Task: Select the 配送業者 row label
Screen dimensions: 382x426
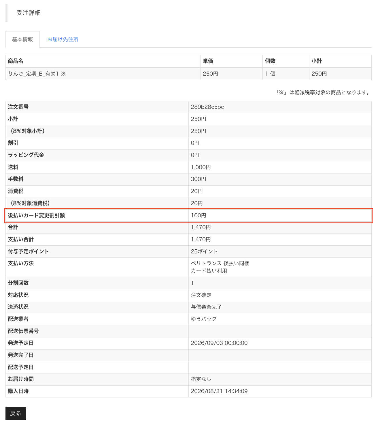Action: 18,319
